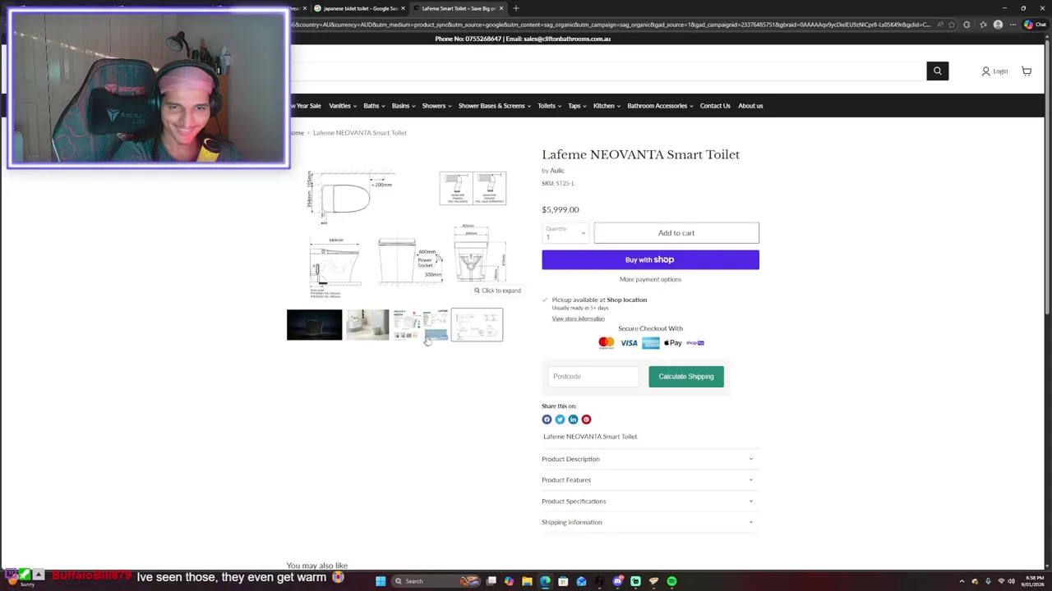
Task: Expand the Product Specifications section
Action: [649, 501]
